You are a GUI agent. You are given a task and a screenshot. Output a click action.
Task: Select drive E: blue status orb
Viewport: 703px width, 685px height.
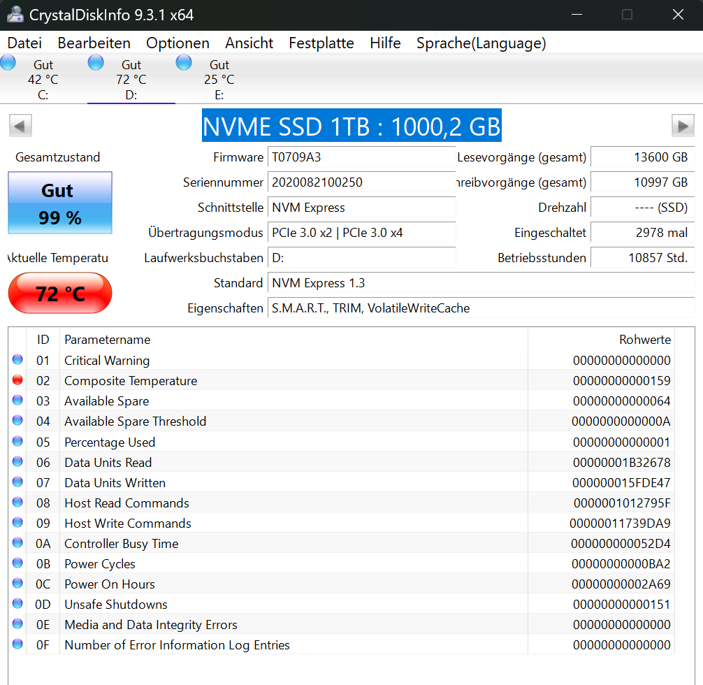point(184,62)
